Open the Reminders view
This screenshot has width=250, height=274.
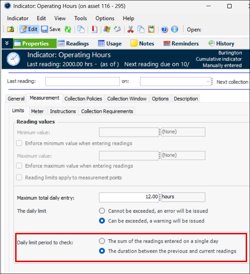click(181, 43)
